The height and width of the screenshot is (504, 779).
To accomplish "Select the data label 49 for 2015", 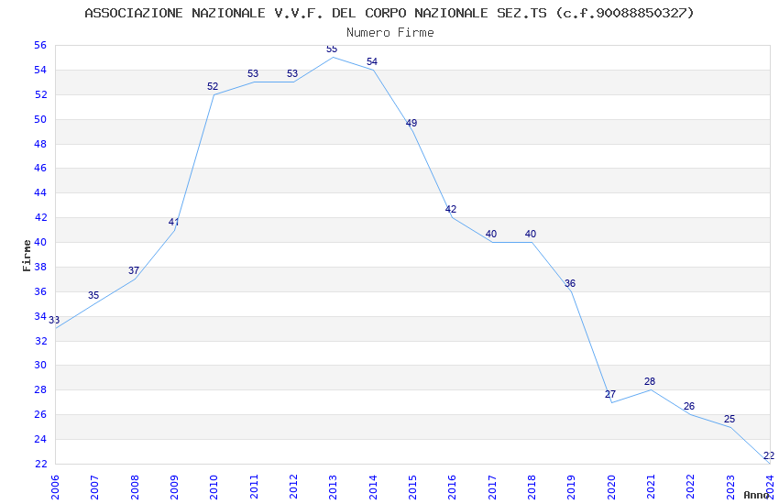I will (x=411, y=123).
